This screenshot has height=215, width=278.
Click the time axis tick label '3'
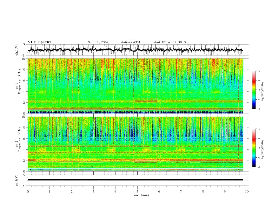point(93,191)
